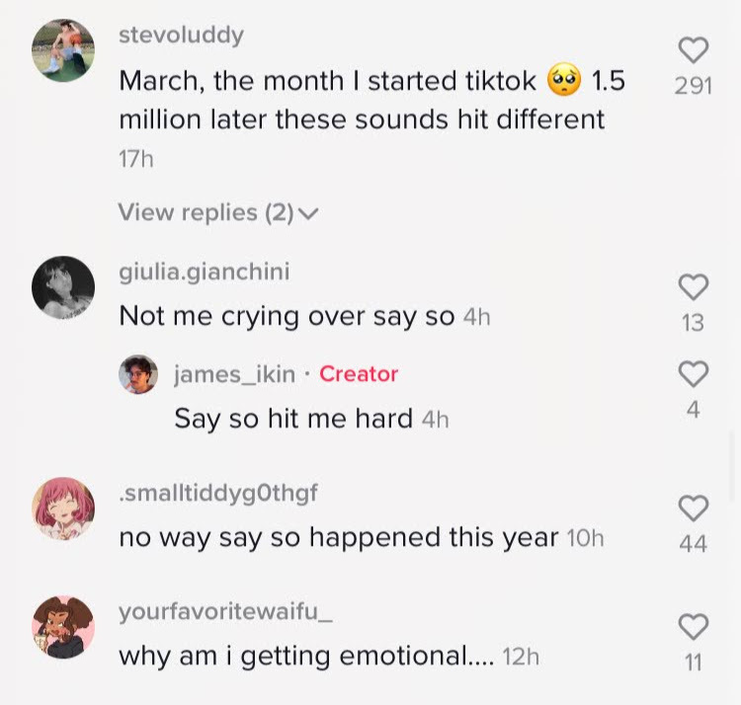
Task: Go to stevoluddy's username link
Action: (181, 36)
